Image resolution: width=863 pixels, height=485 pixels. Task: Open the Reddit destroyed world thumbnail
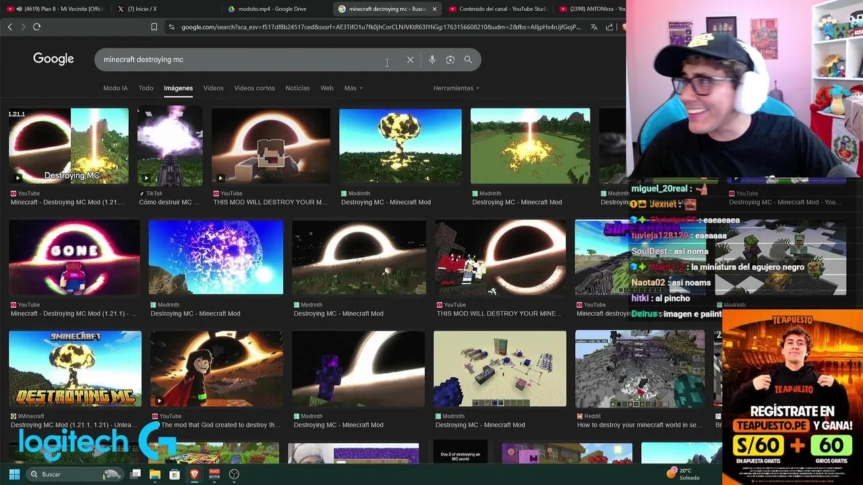coord(640,368)
